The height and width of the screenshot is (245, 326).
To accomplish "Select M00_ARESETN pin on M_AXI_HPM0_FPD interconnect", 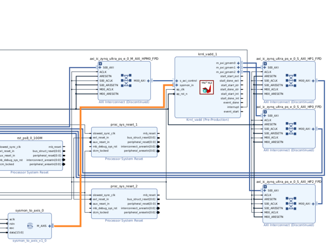I will click(109, 94).
